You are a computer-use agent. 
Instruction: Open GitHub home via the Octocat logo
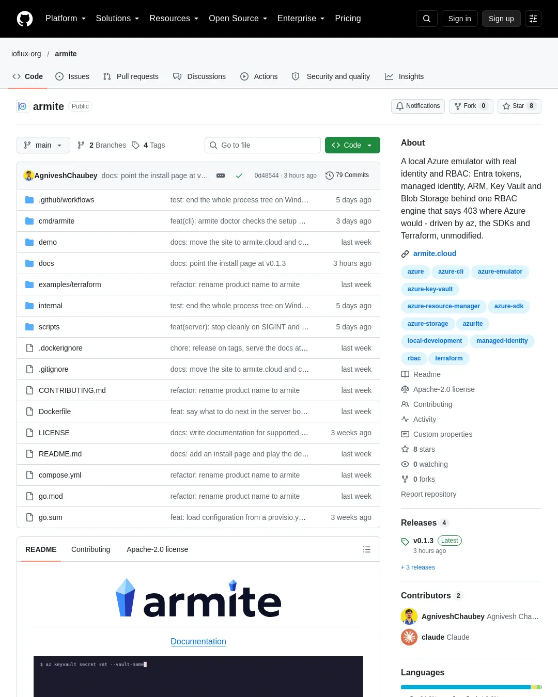(x=25, y=19)
